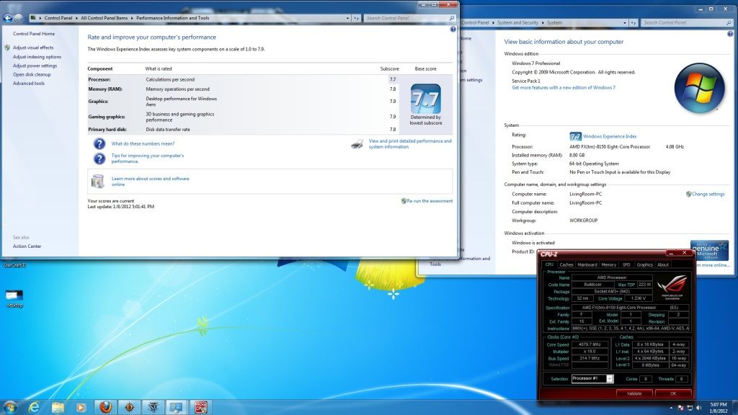Open Adjust indexing options
The image size is (738, 415).
point(37,57)
